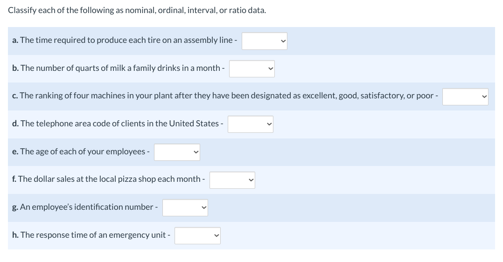Click the question c text about machine ranking

pos(225,96)
